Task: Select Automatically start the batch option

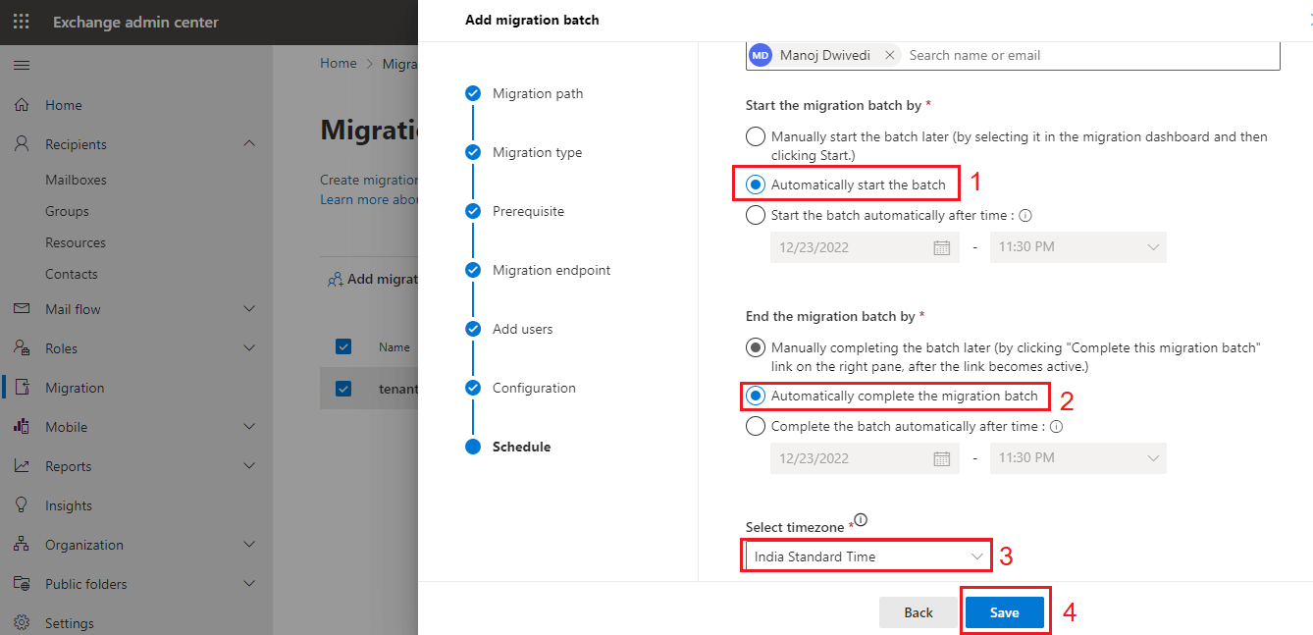Action: 756,185
